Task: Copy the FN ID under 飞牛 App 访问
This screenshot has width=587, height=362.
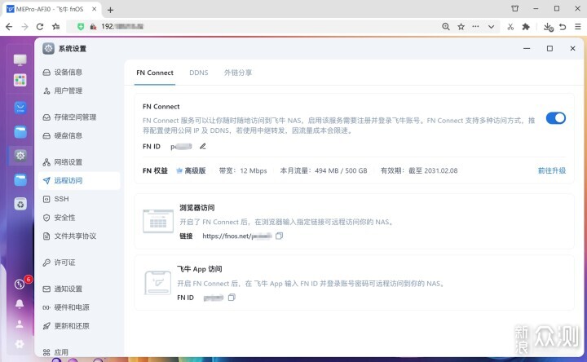Action: pos(232,298)
